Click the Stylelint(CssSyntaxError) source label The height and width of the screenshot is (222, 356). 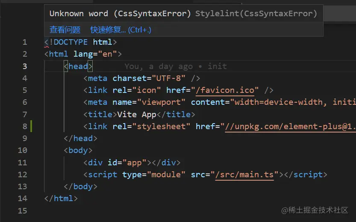[x=256, y=14]
